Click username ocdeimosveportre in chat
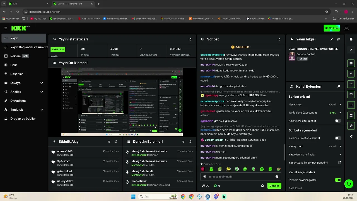 [x=212, y=55]
